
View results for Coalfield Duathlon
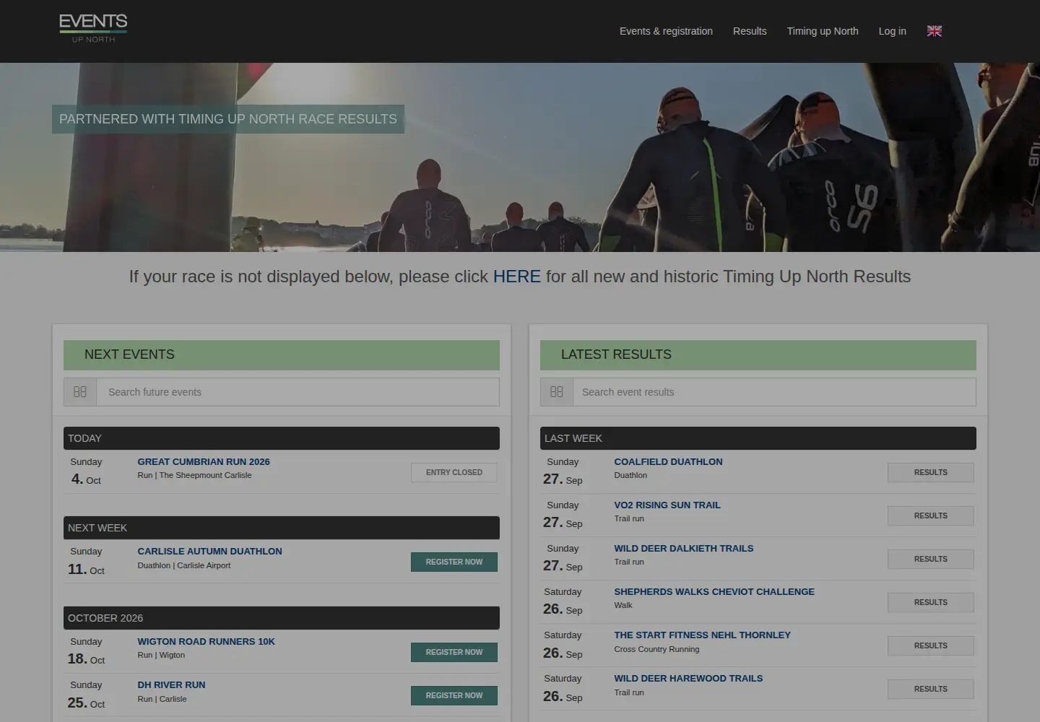[x=931, y=472]
